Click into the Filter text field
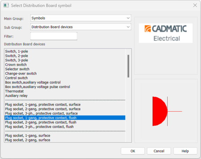201x159 pixels. click(x=54, y=36)
